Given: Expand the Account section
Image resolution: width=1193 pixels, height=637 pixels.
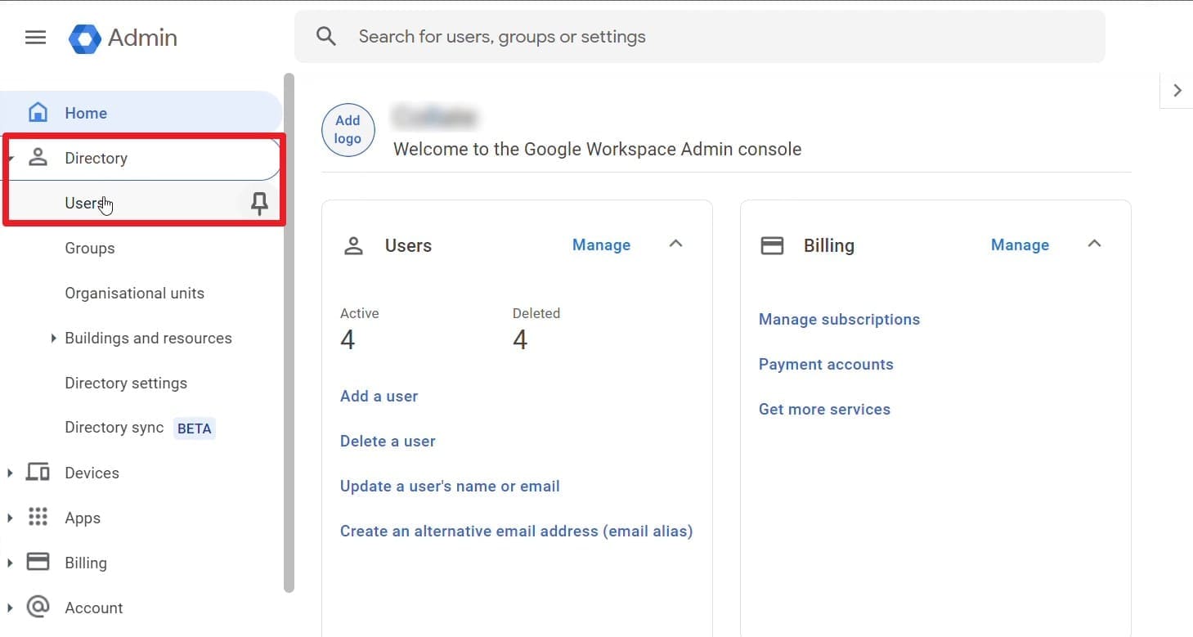Looking at the screenshot, I should pos(9,608).
